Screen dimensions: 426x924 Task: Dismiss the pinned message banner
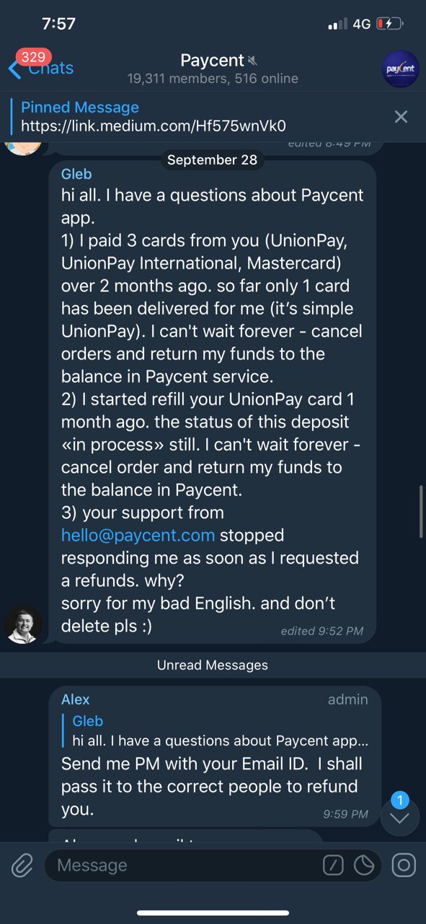(x=401, y=116)
